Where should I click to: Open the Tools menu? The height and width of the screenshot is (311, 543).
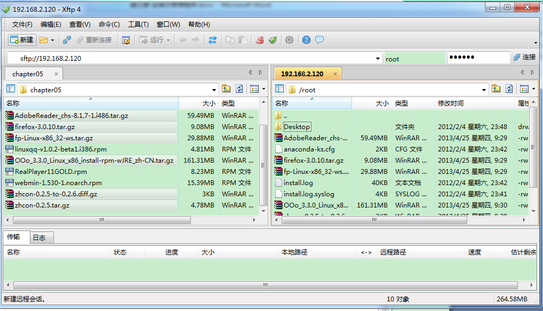[x=138, y=24]
